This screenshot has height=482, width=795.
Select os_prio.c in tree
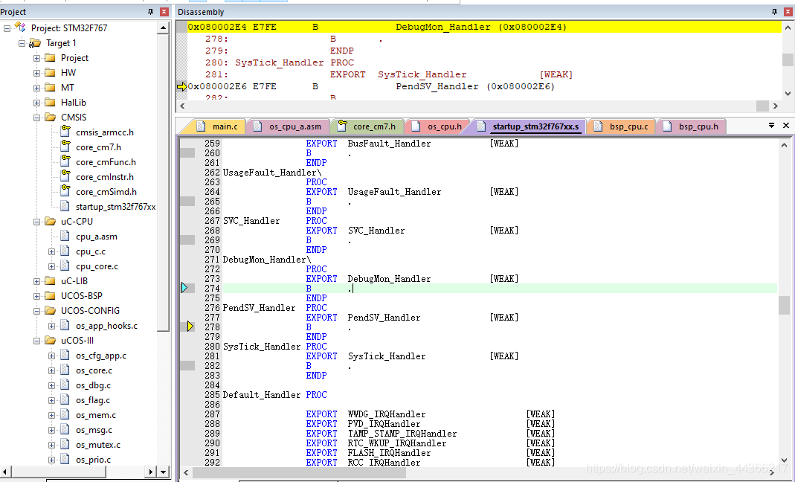click(93, 460)
